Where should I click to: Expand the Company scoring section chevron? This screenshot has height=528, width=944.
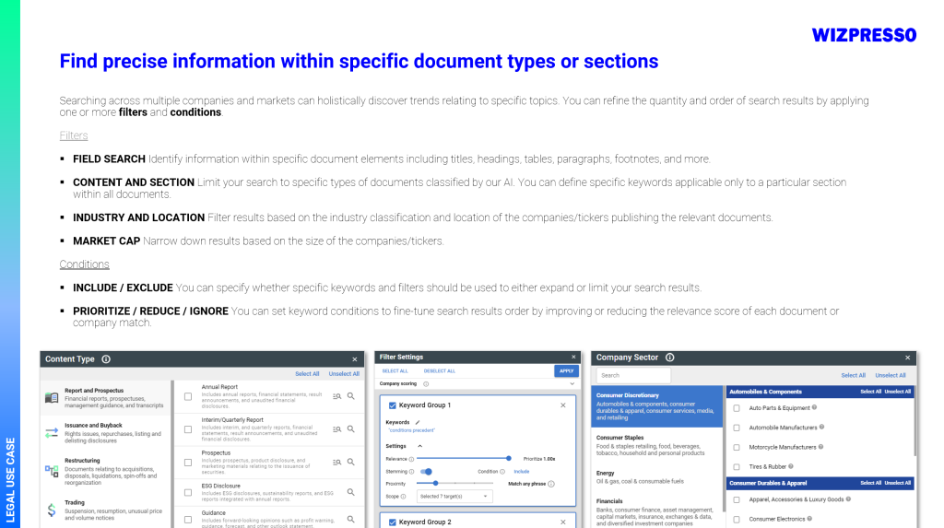click(571, 383)
